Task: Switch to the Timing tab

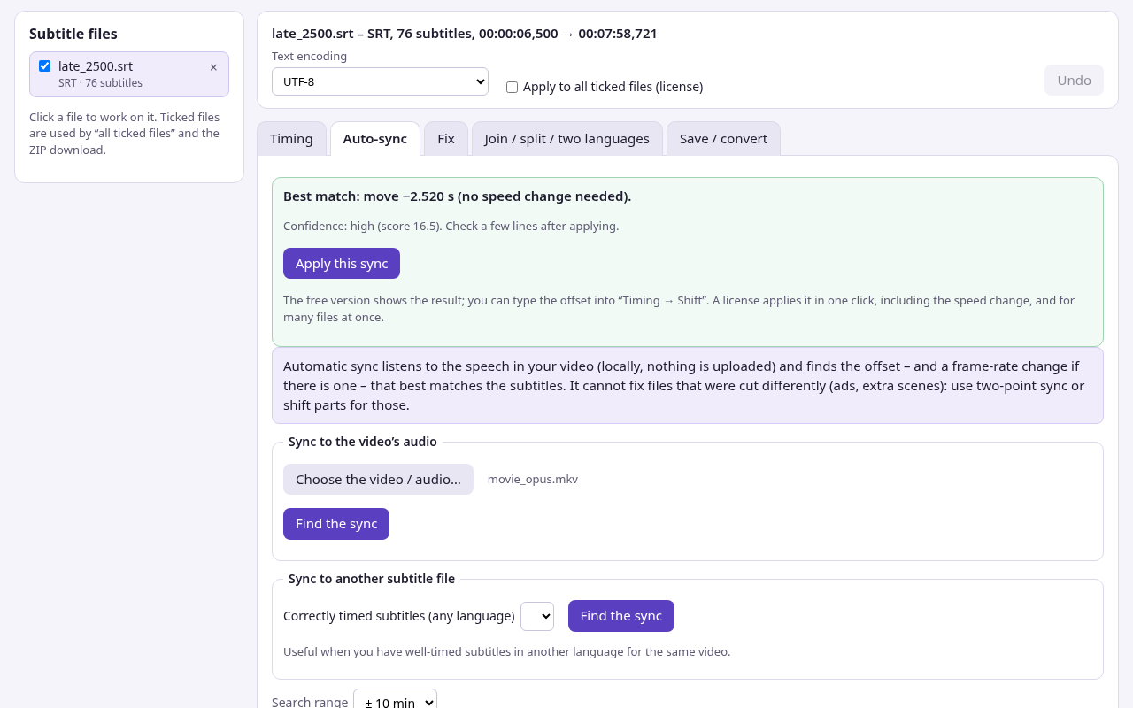Action: click(291, 139)
